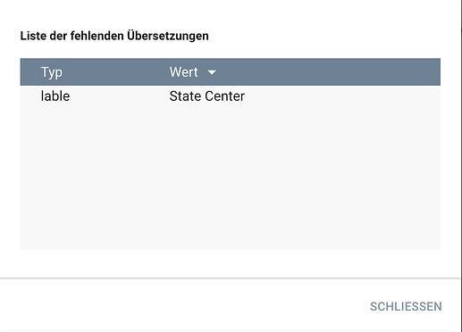This screenshot has height=332, width=462.
Task: Click header margin left of Typ
Action: pos(30,72)
